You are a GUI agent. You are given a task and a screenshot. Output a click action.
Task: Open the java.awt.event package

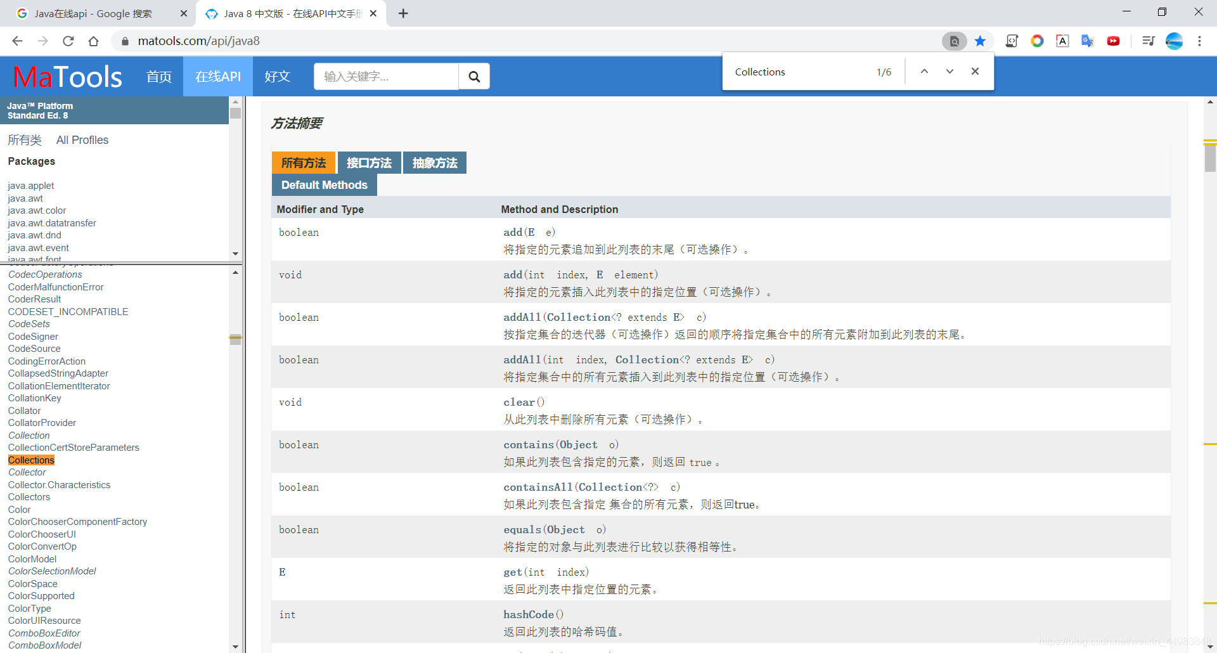38,248
